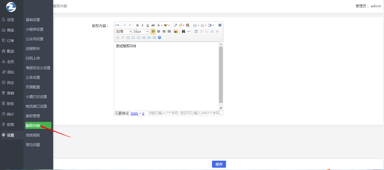Click the p element path link
The height and width of the screenshot is (170, 384).
pos(143,113)
